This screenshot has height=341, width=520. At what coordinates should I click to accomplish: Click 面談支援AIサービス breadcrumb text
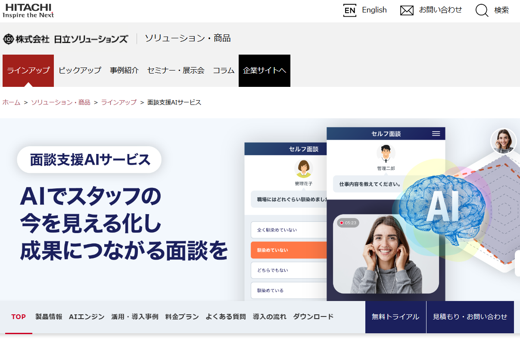click(x=174, y=102)
